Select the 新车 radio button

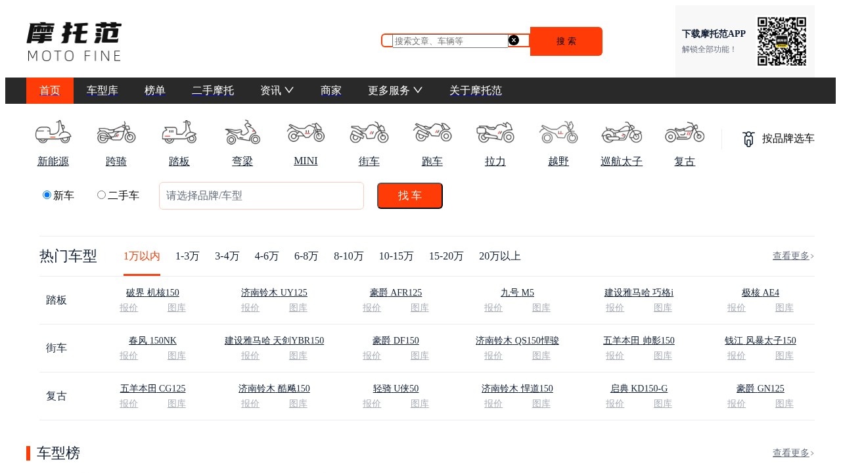coord(47,195)
